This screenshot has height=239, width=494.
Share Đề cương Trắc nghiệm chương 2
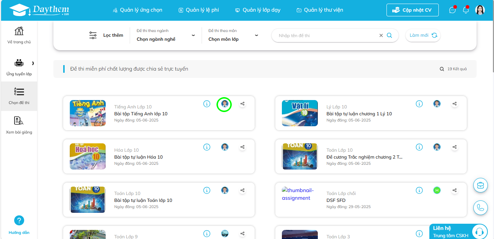pyautogui.click(x=454, y=147)
